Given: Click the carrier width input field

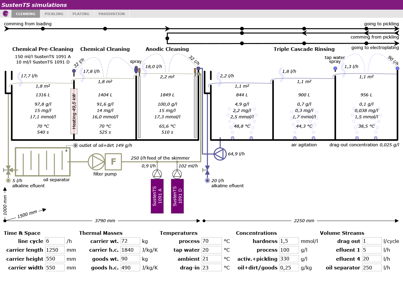Looking at the screenshot, I should point(55,268).
